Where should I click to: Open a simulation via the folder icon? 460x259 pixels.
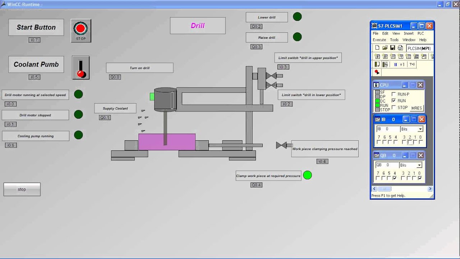(385, 48)
